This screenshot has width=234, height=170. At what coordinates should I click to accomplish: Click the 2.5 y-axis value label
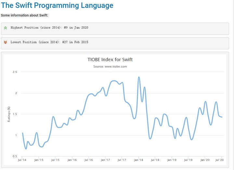coord(15,72)
